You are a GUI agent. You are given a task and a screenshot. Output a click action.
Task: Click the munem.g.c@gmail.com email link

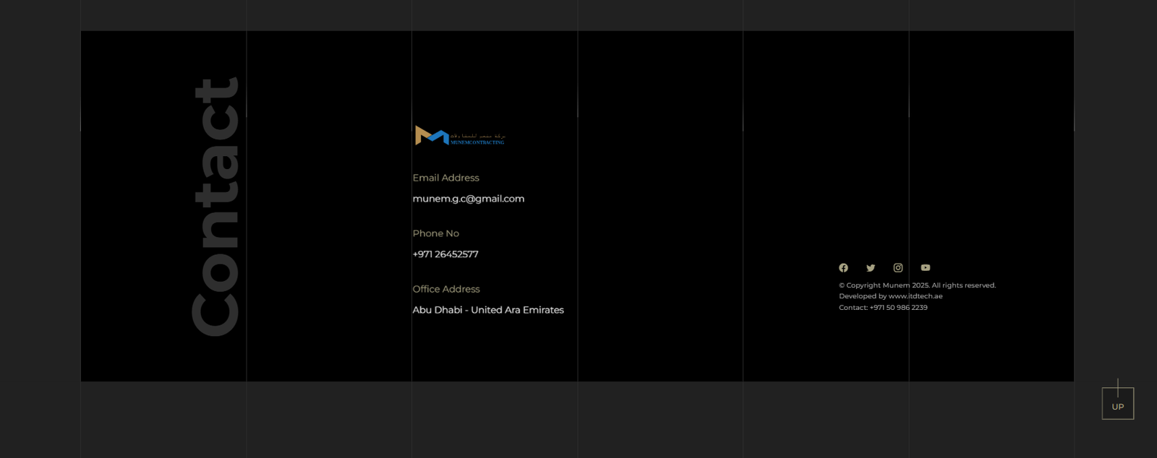pyautogui.click(x=469, y=199)
